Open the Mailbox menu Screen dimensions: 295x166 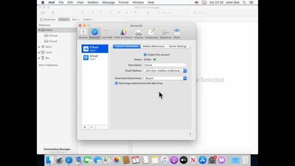click(93, 2)
